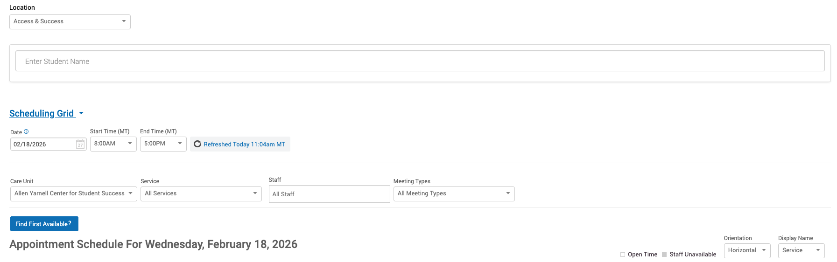
Task: Click the Care Unit label text
Action: [x=22, y=181]
